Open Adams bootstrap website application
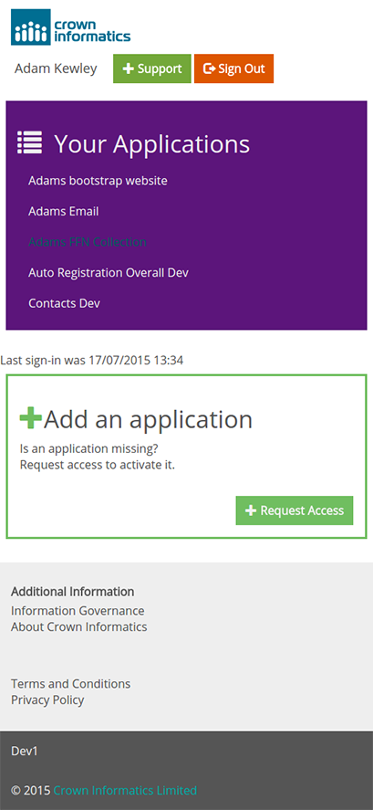Screen dimensions: 373x810 click(98, 181)
